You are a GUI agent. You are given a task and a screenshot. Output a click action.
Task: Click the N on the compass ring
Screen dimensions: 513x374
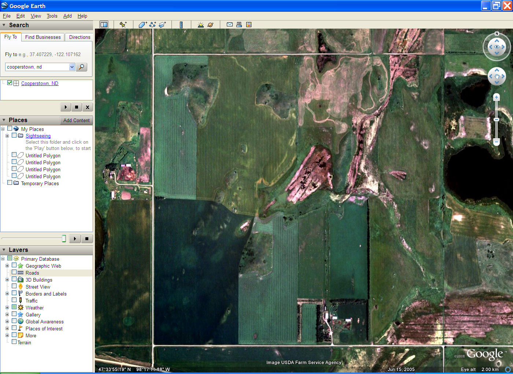pos(497,34)
